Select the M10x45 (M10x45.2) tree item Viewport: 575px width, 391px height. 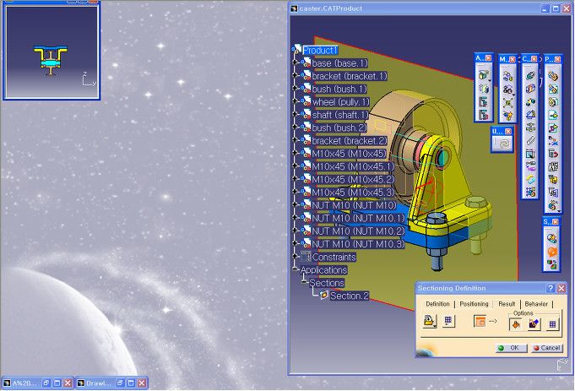353,179
